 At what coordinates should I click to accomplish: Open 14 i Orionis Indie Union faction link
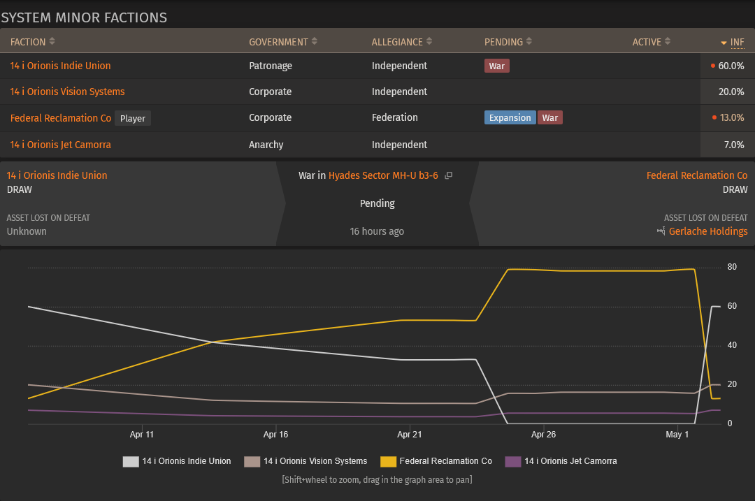(60, 66)
